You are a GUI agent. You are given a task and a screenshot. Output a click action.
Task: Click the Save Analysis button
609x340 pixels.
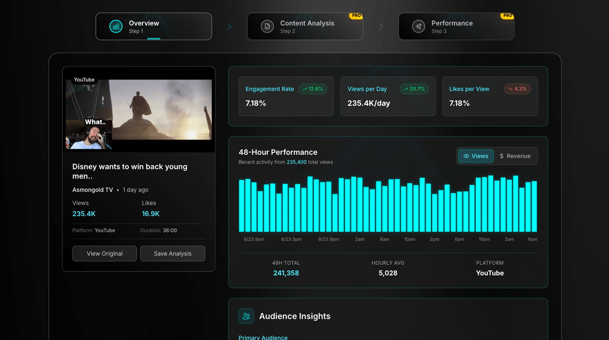(172, 254)
